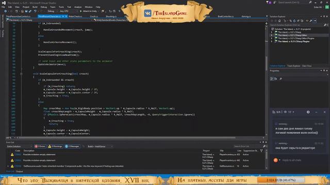Image resolution: width=330 pixels, height=185 pixels.
Task: Click the Open File toolbar icon
Action: point(22,11)
